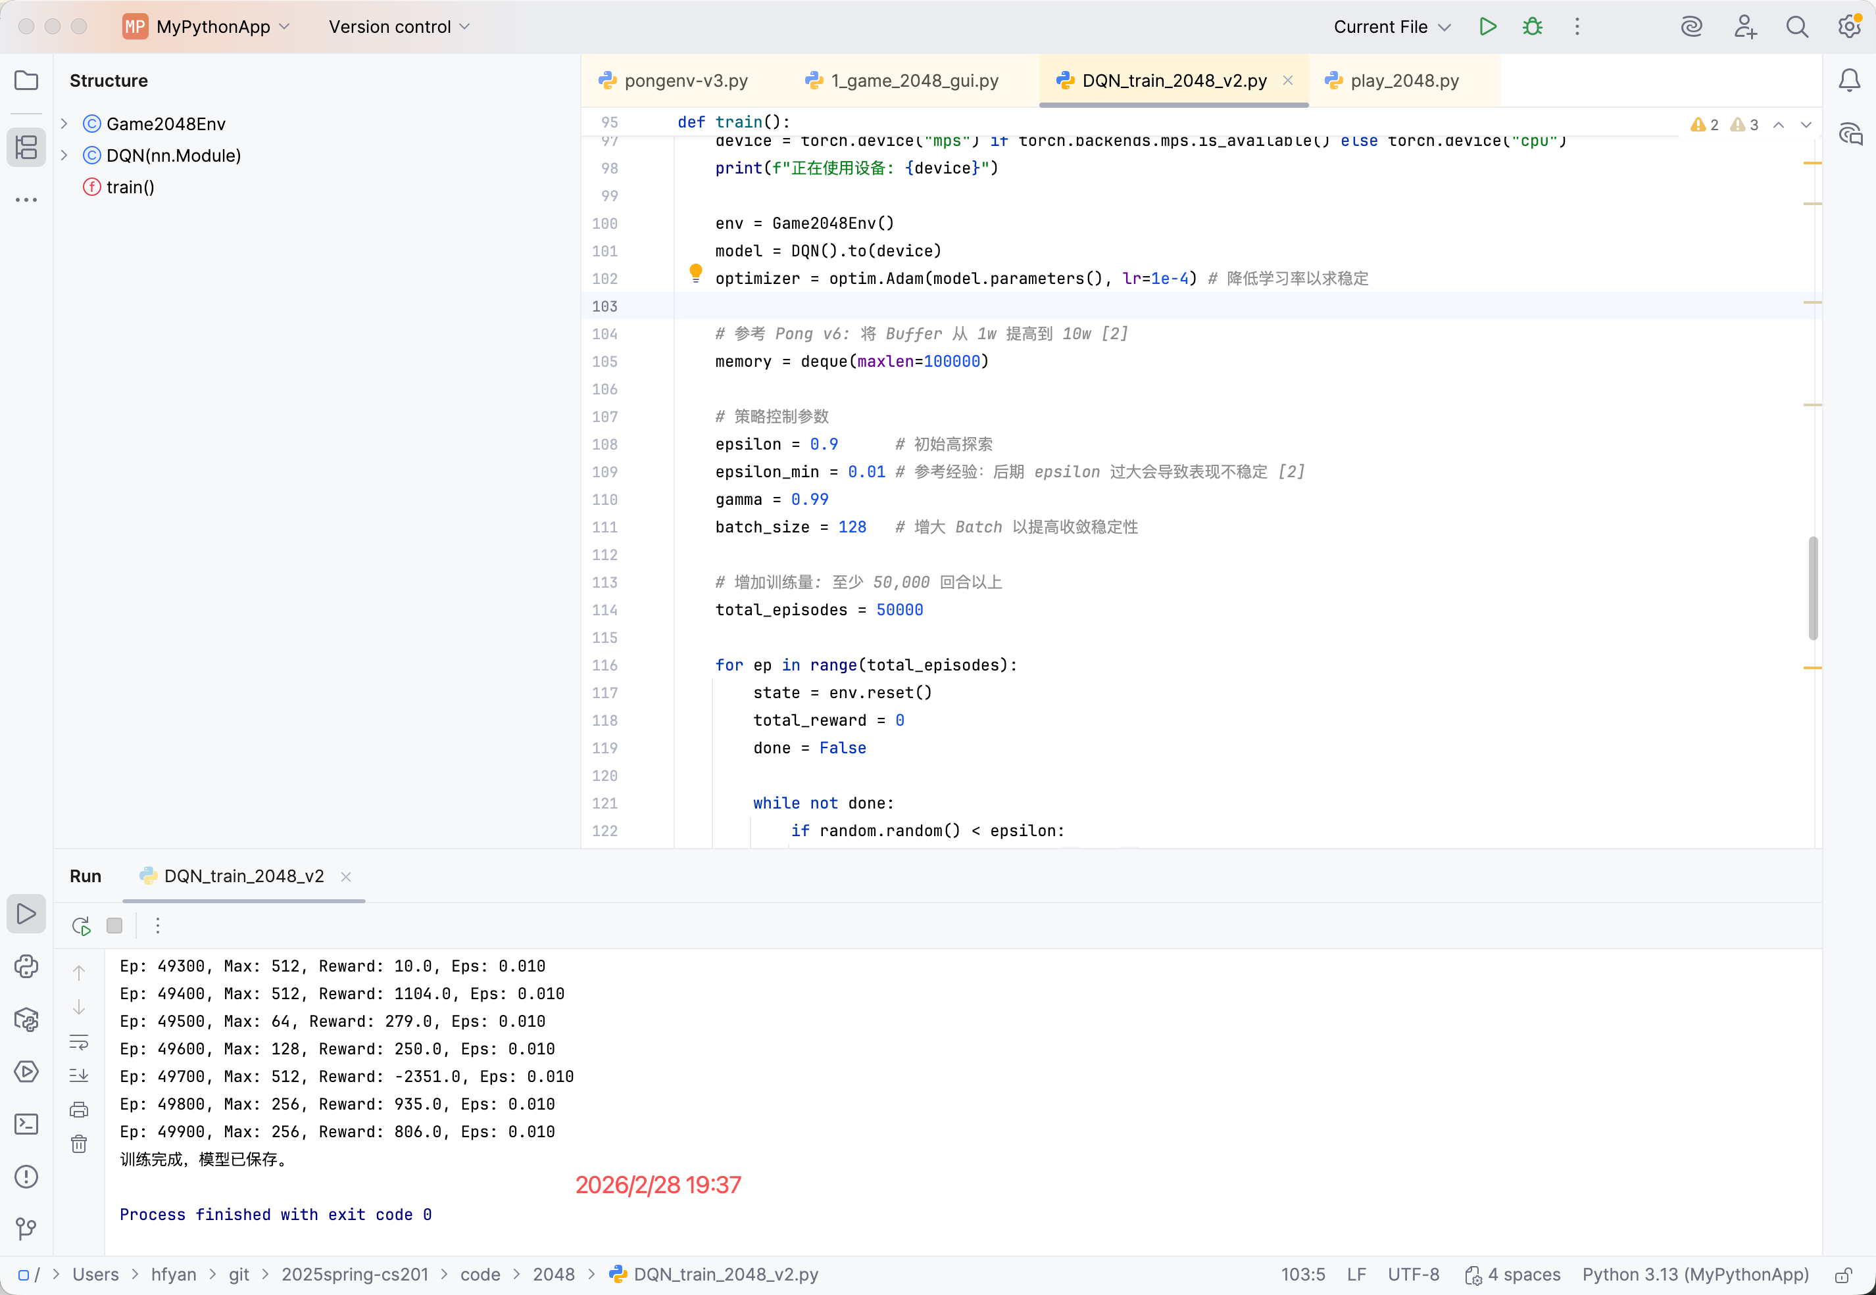
Task: Click the UTF-8 encoding in the status bar
Action: pyautogui.click(x=1414, y=1275)
